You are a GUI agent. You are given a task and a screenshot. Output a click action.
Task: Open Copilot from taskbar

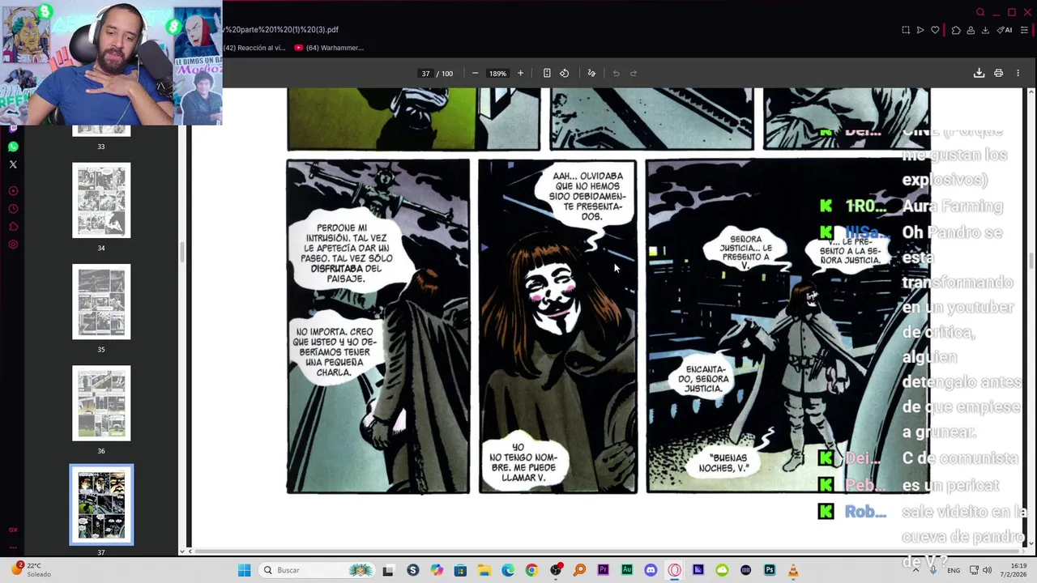pyautogui.click(x=437, y=570)
